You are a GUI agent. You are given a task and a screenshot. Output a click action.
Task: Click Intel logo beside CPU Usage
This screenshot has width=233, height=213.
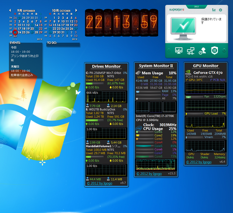click(x=139, y=129)
